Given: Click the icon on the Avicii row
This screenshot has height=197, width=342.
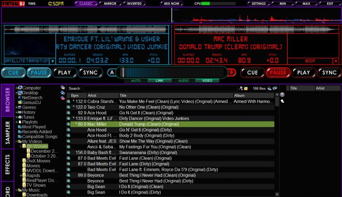Looking at the screenshot, I should click(68, 147).
